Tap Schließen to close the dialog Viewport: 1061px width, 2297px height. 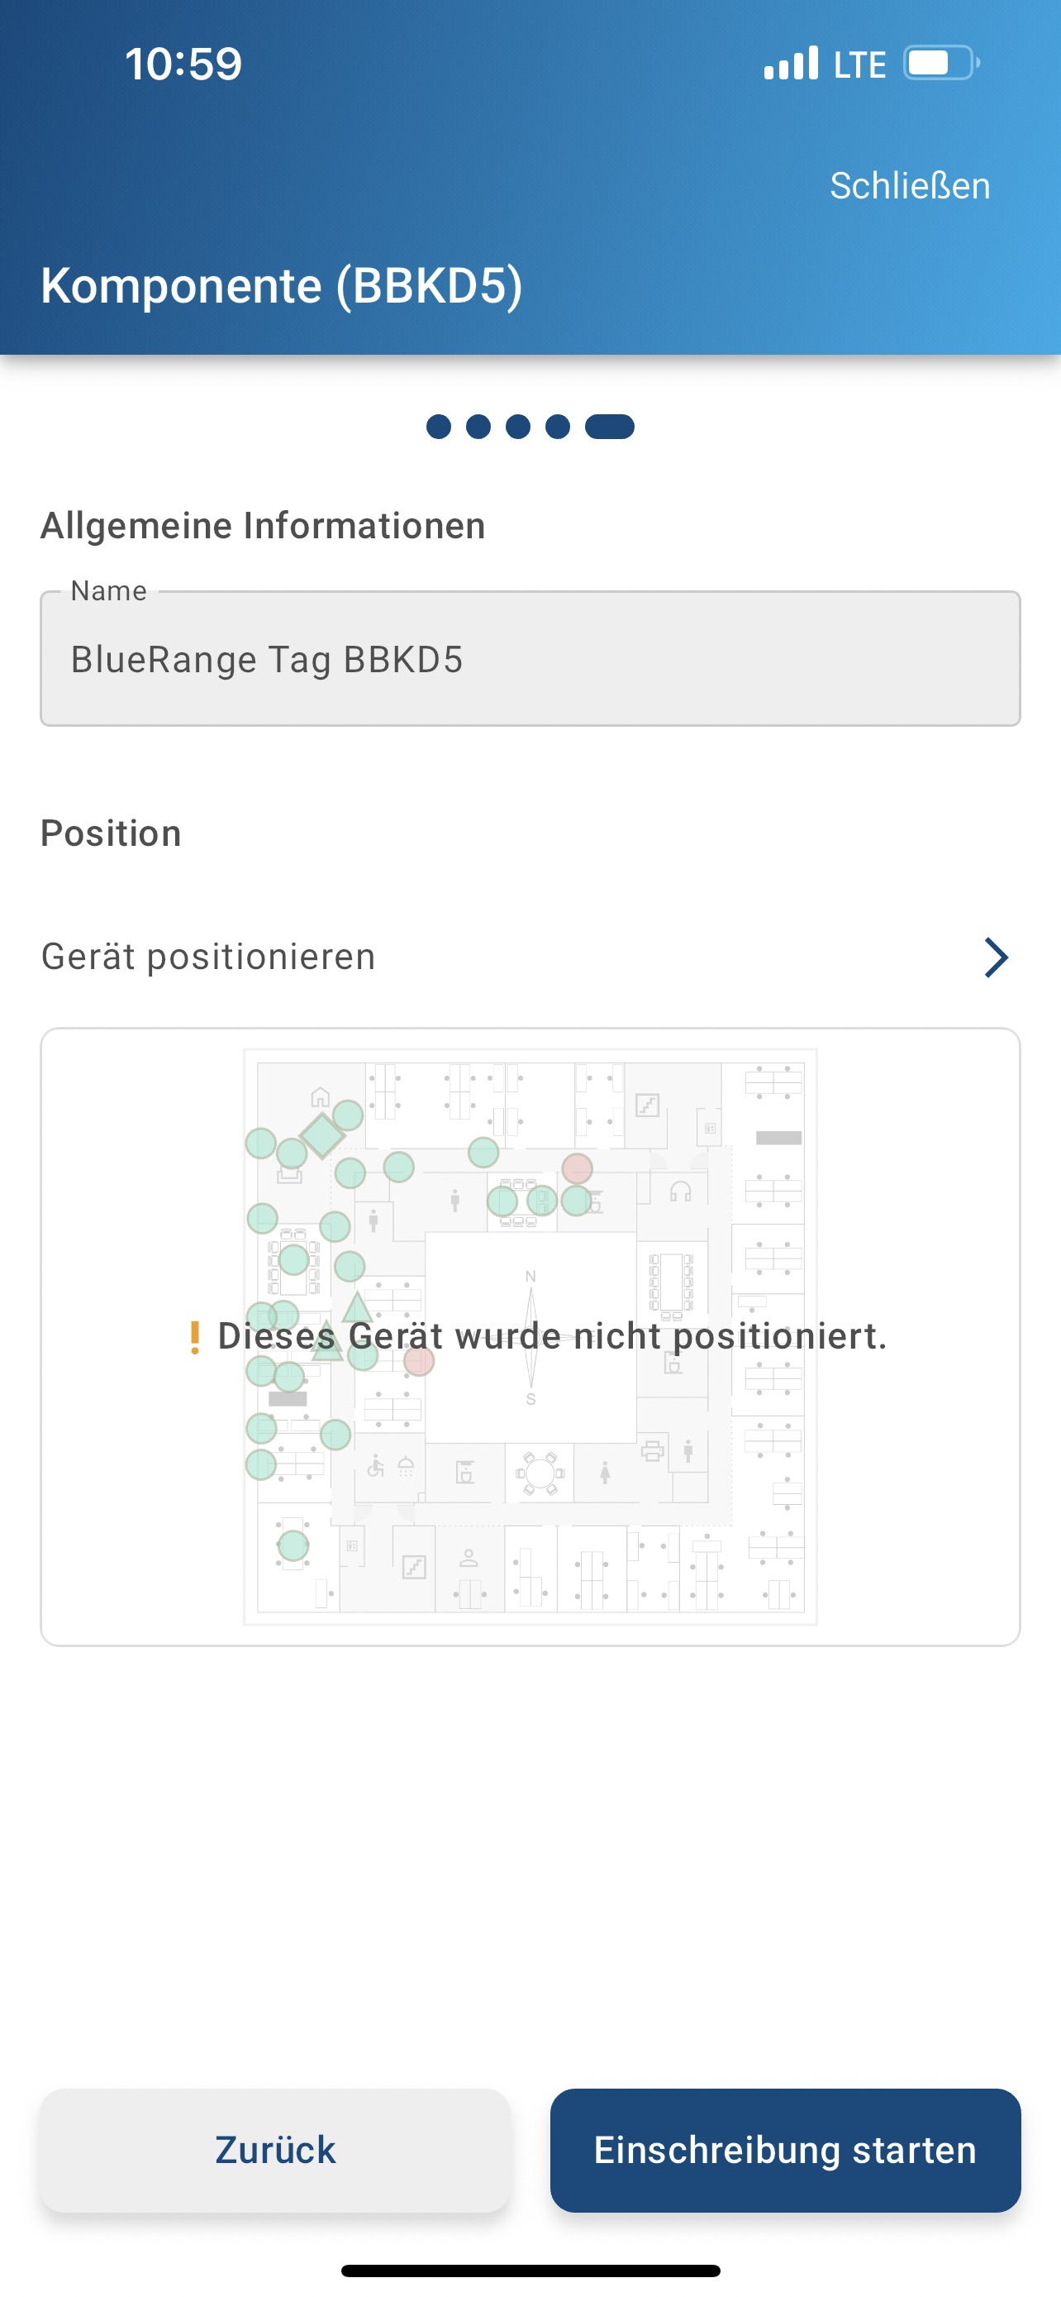(x=910, y=186)
